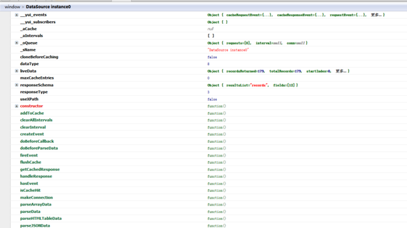Select the parseHTMLTableData method name
407x228 pixels.
41,219
